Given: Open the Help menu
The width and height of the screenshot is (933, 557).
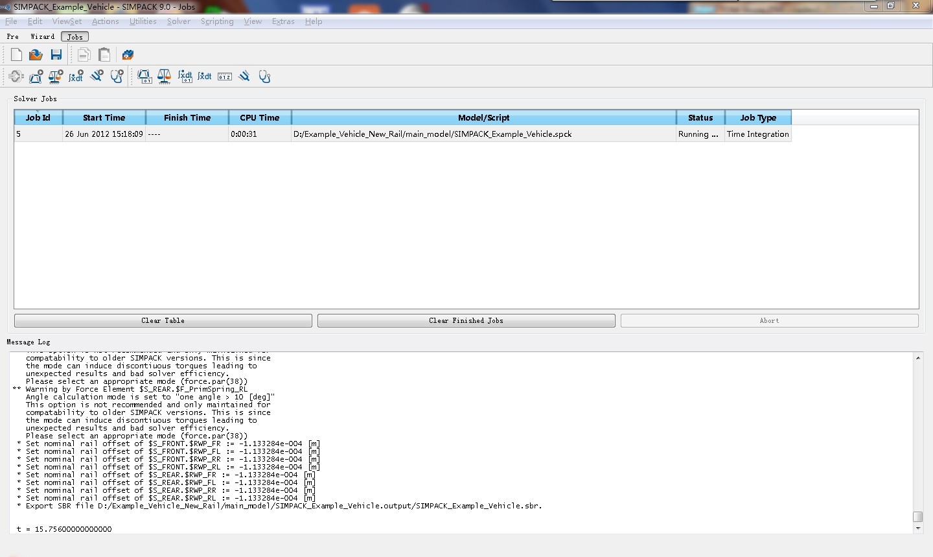Looking at the screenshot, I should pyautogui.click(x=314, y=21).
